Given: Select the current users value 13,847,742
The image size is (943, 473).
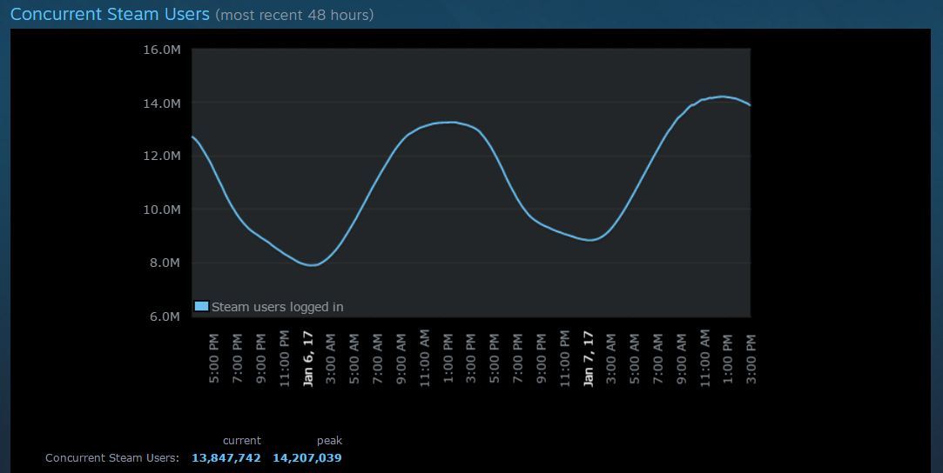Looking at the screenshot, I should (226, 457).
